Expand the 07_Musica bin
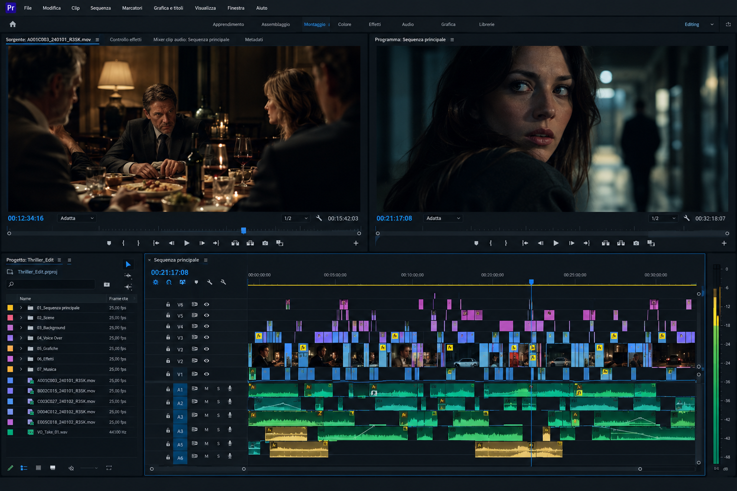This screenshot has height=491, width=737. click(21, 369)
